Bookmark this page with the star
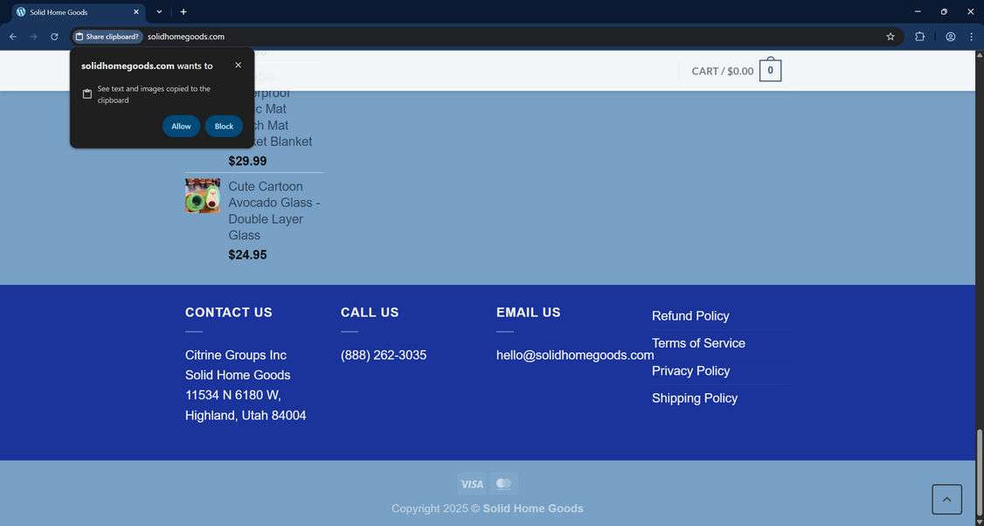 point(890,37)
